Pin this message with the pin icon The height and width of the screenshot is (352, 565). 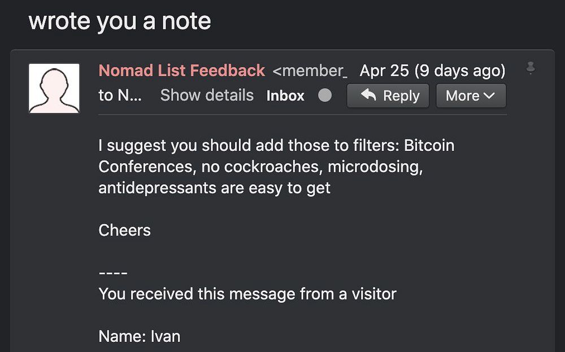pyautogui.click(x=530, y=68)
